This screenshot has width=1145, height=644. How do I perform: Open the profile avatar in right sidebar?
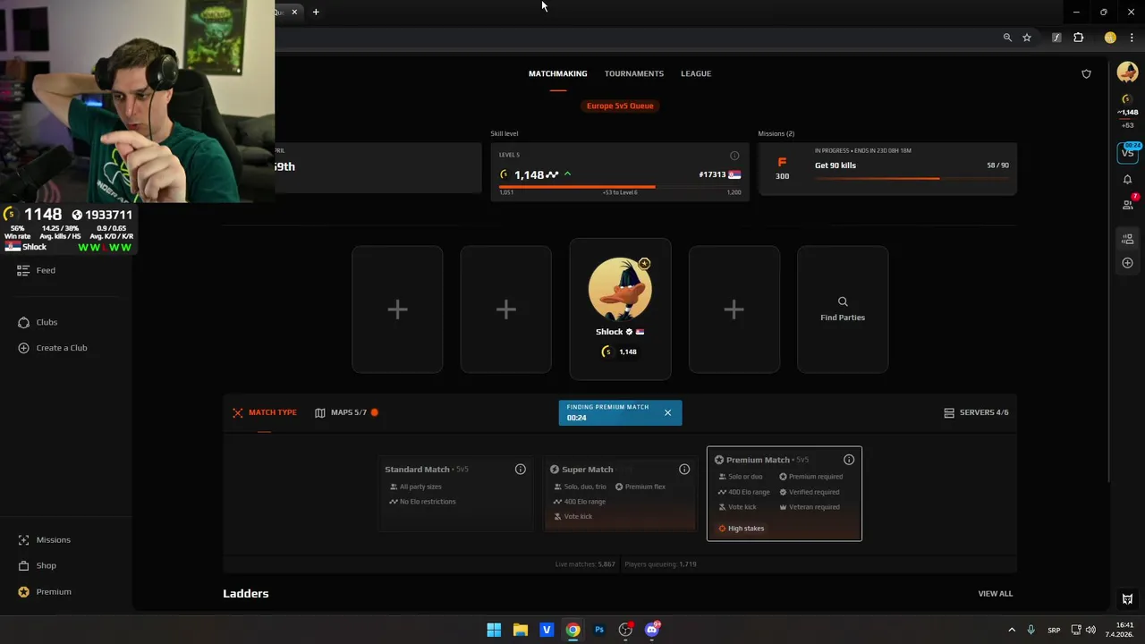click(x=1127, y=73)
